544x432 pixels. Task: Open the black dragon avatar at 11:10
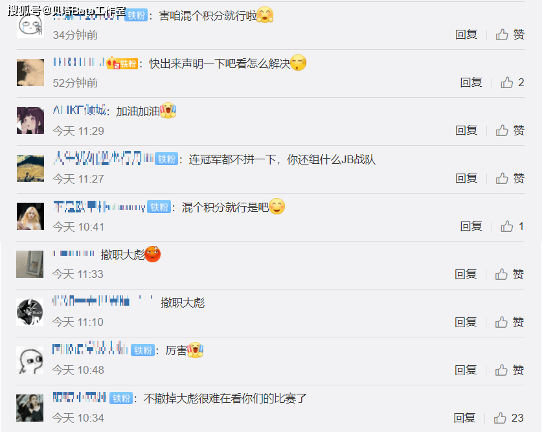click(x=30, y=312)
